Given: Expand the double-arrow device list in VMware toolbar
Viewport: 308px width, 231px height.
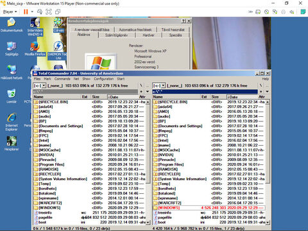Looking at the screenshot, I should click(x=250, y=12).
